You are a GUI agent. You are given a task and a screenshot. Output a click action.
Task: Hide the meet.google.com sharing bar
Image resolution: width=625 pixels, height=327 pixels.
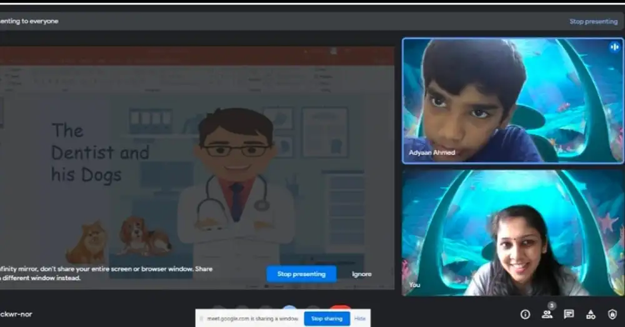[x=360, y=319]
